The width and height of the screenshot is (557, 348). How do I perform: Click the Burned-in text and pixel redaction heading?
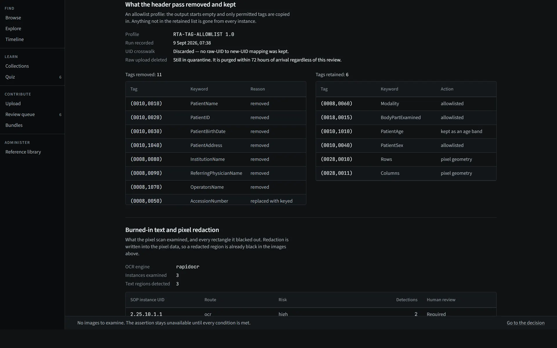pyautogui.click(x=172, y=230)
